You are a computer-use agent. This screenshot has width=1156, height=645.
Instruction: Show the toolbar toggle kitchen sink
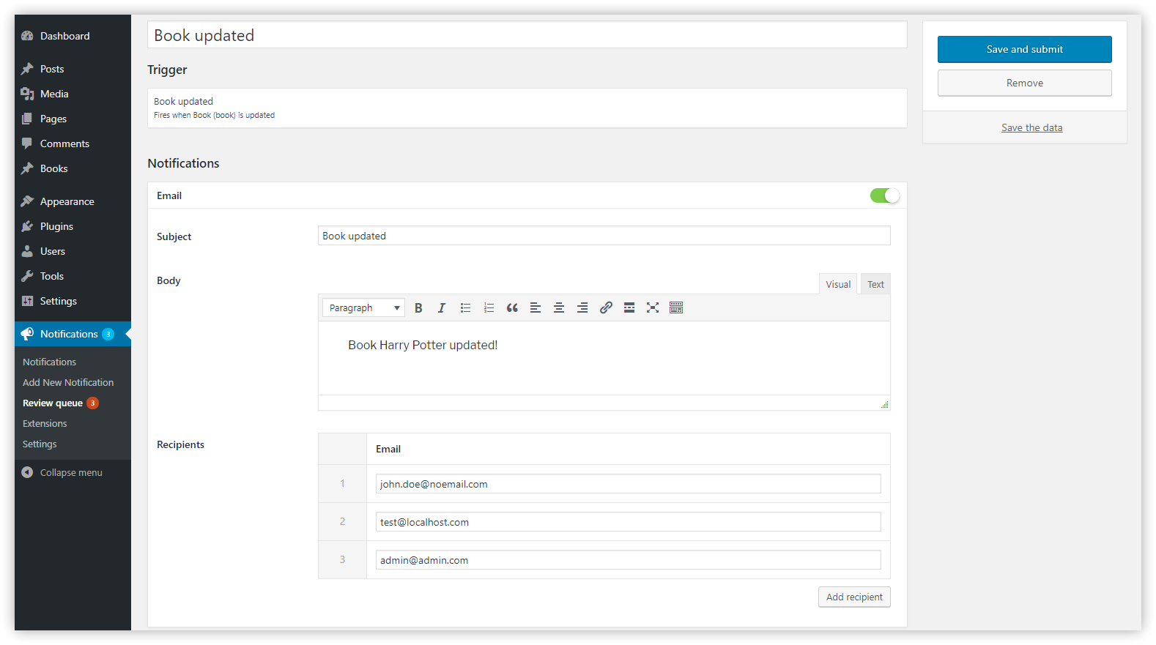pyautogui.click(x=676, y=308)
